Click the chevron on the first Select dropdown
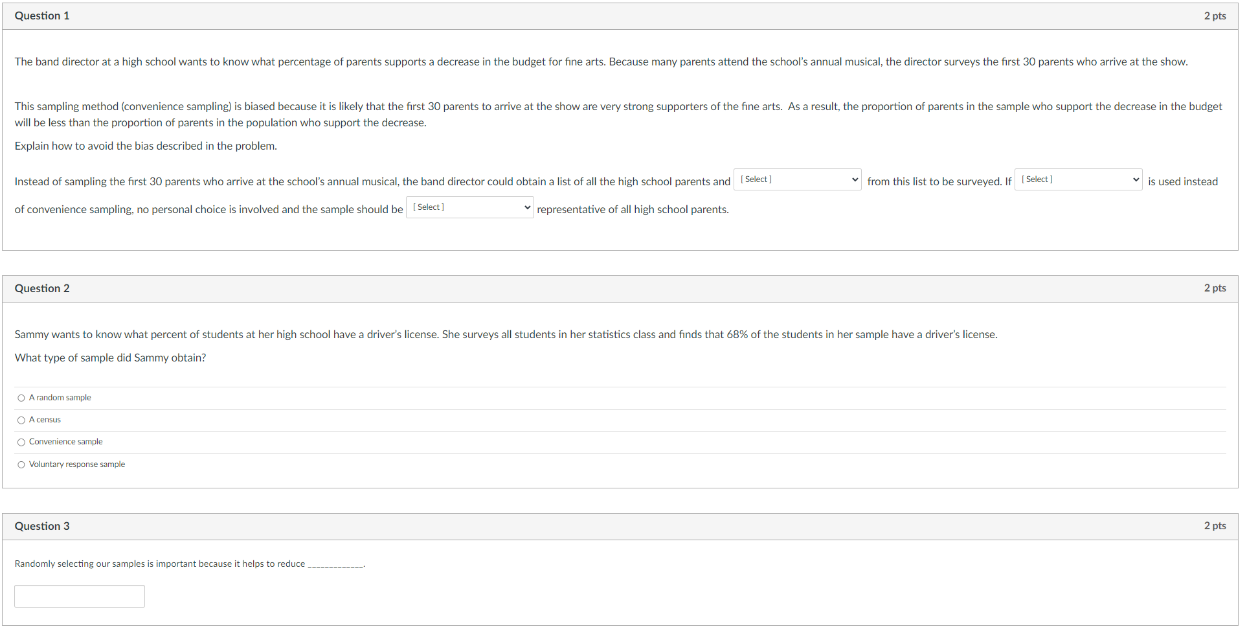This screenshot has width=1247, height=640. pos(854,179)
